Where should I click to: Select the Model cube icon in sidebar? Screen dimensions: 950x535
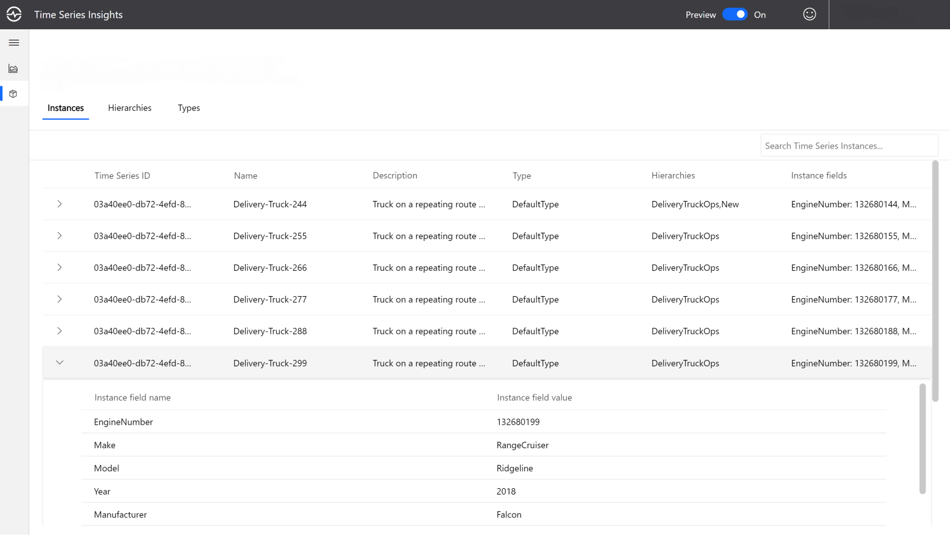14,94
